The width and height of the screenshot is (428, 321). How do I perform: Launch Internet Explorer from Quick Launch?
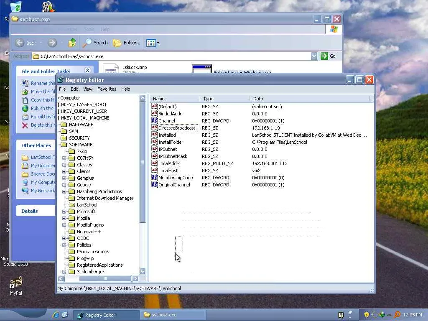[x=56, y=315]
